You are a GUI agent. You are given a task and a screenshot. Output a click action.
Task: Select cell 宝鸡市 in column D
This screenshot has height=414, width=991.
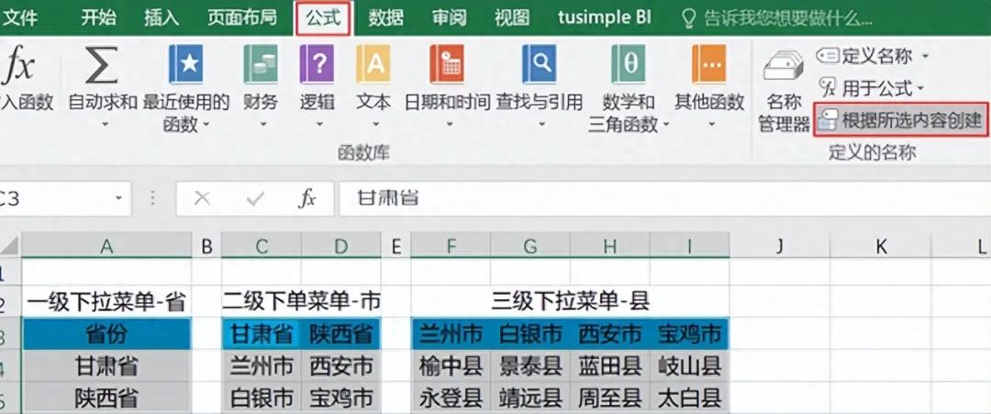341,398
